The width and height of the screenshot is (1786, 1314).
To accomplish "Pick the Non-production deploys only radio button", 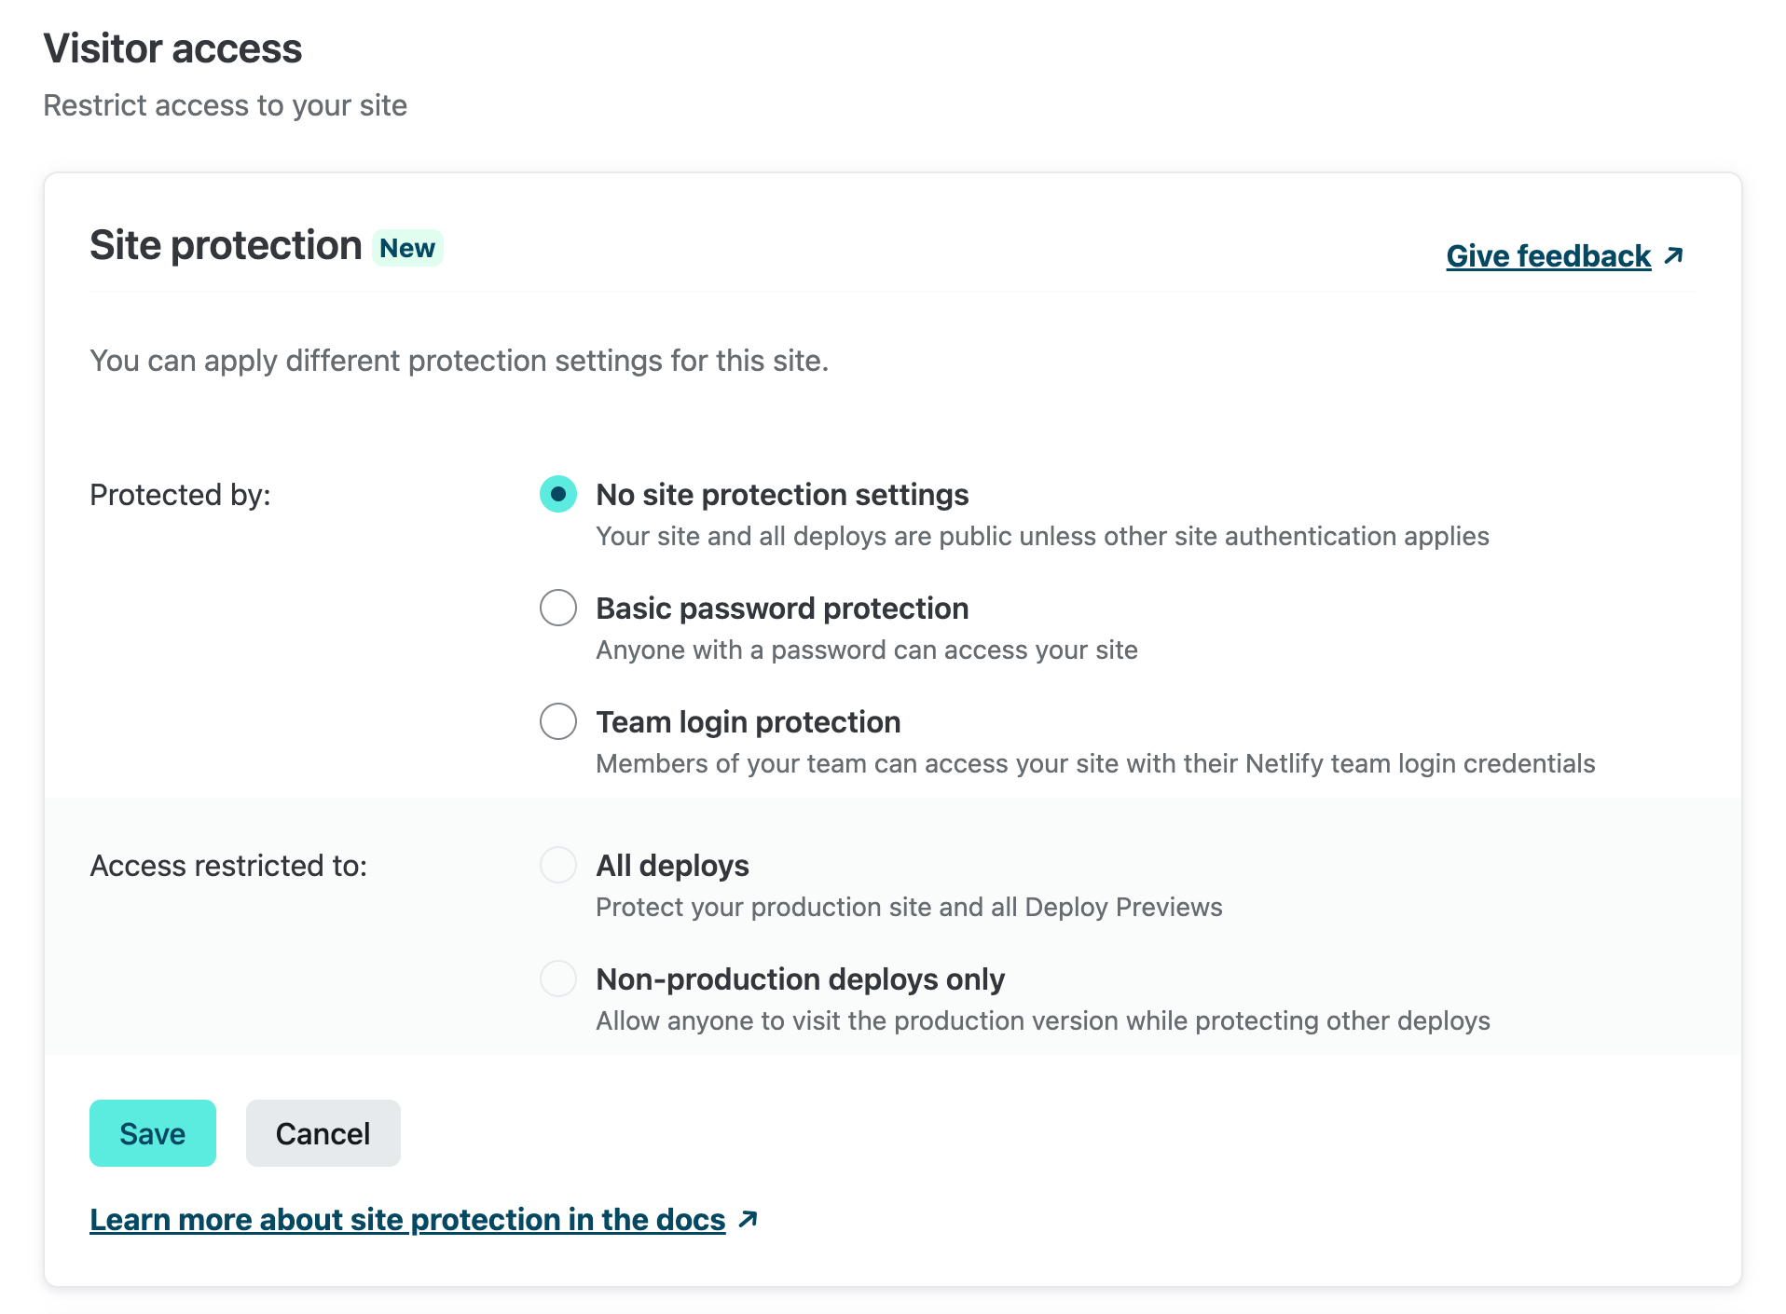I will tap(558, 979).
